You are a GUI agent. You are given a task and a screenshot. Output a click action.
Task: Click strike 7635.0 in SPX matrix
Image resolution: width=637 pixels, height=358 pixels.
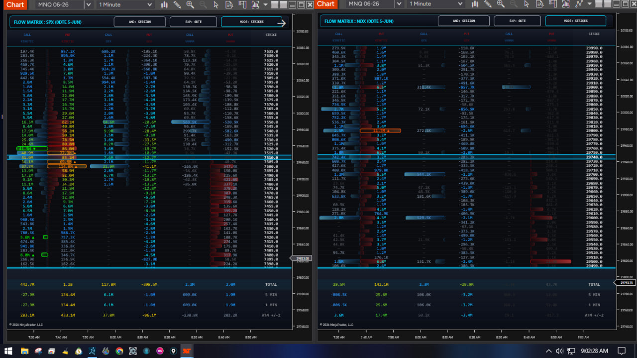coord(271,51)
